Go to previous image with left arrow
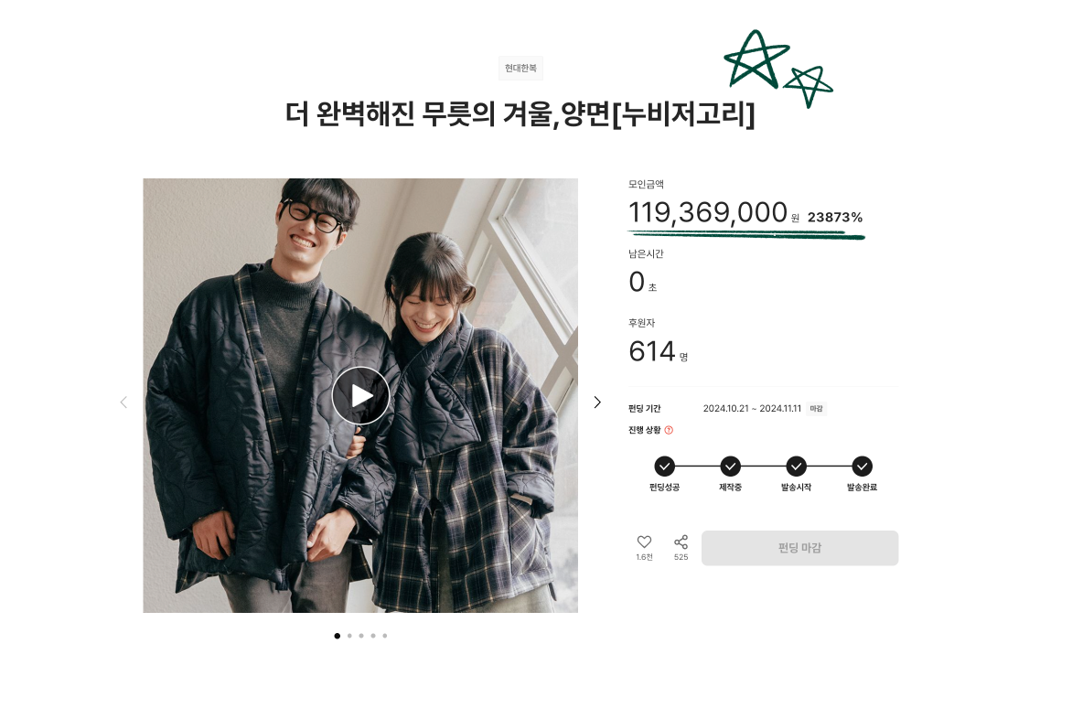1072x719 pixels. pos(123,402)
